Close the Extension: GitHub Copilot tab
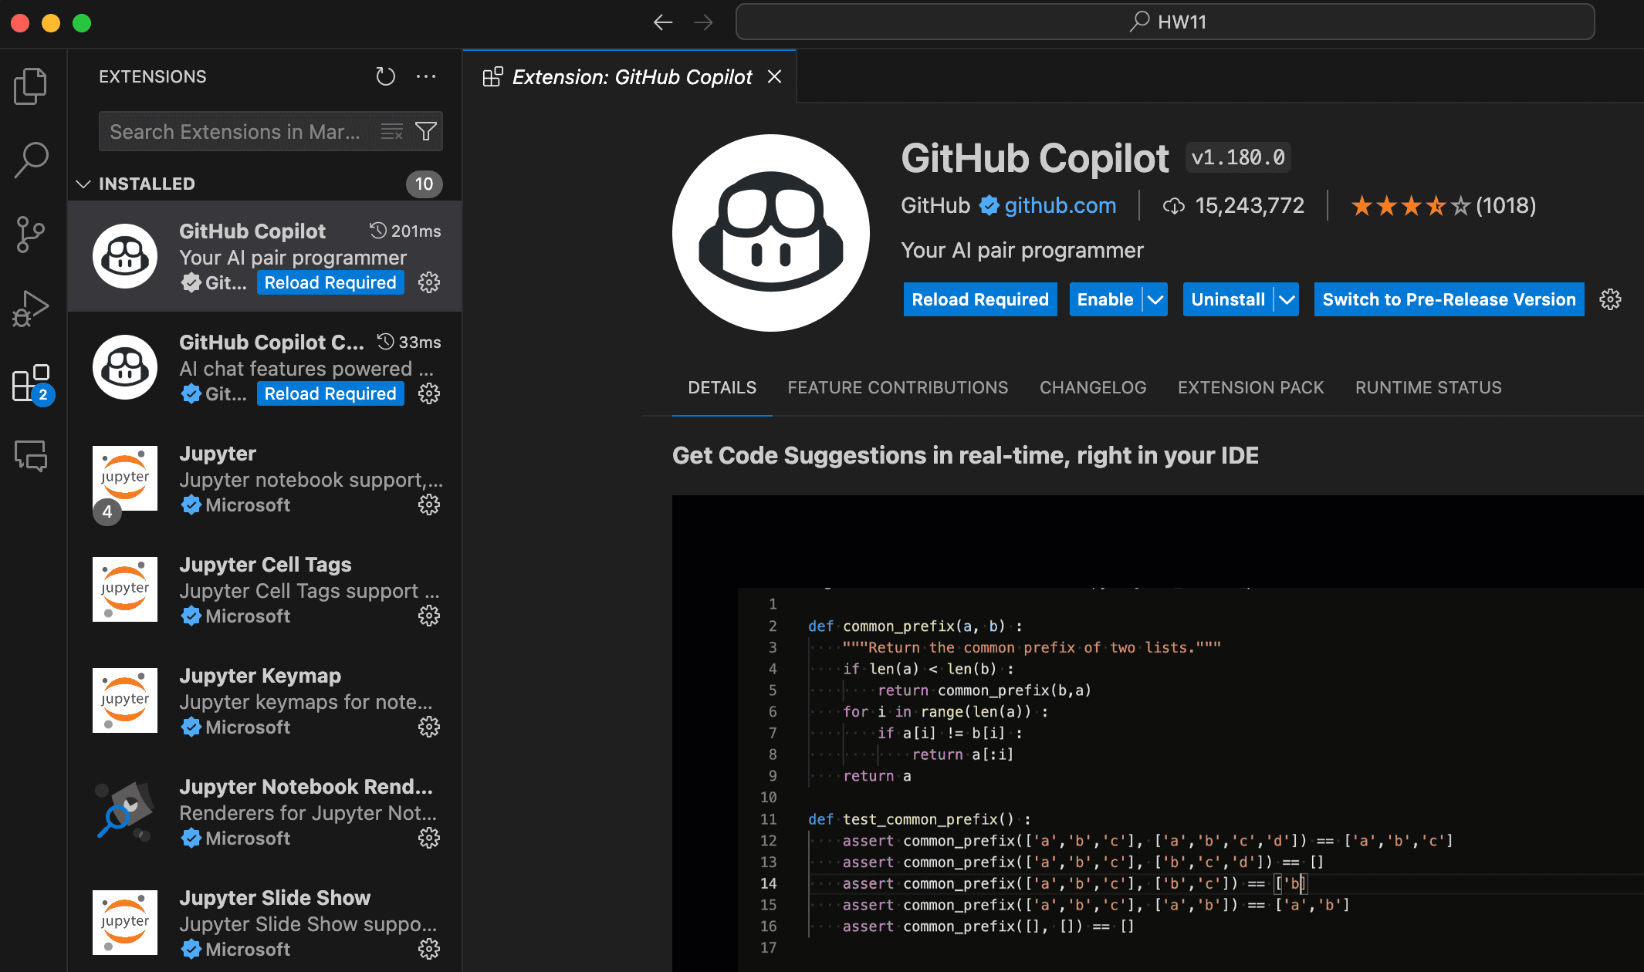 [775, 76]
